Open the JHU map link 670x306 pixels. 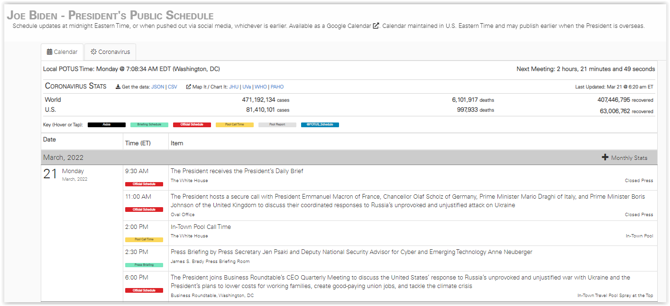pos(234,87)
